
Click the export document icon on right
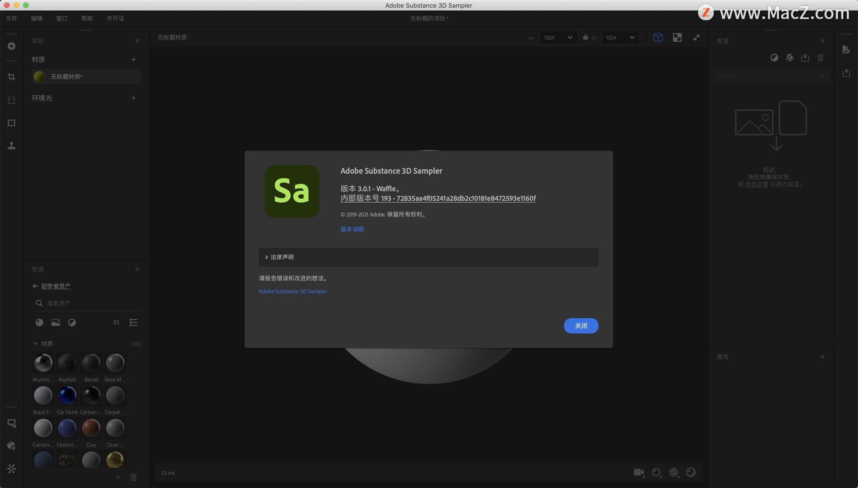pyautogui.click(x=846, y=50)
